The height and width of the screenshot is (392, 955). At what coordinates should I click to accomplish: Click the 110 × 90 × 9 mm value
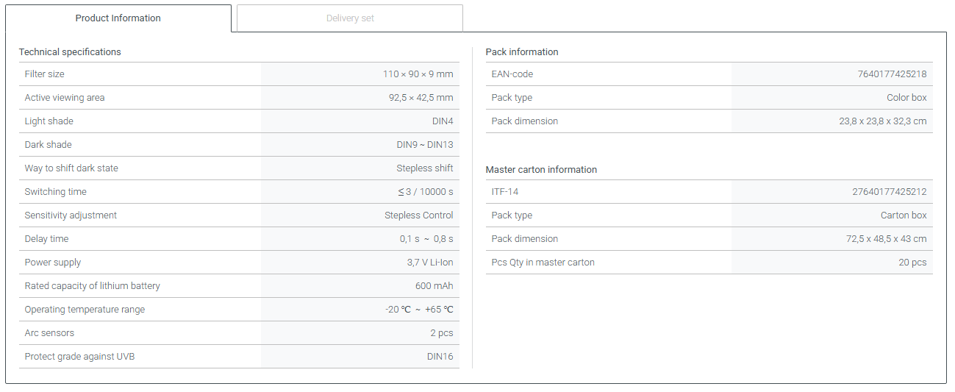(418, 74)
